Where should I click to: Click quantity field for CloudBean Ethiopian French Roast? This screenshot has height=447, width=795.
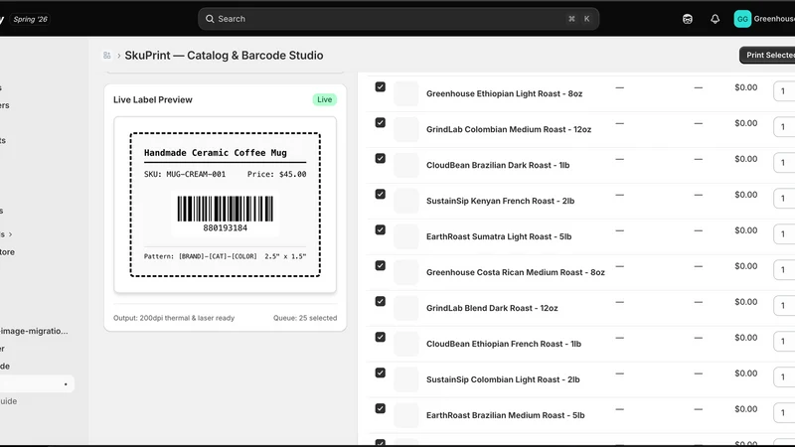point(784,341)
